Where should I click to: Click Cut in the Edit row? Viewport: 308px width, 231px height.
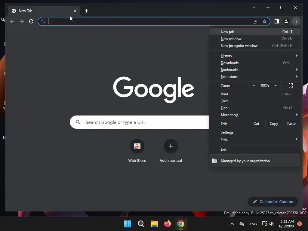[256, 124]
